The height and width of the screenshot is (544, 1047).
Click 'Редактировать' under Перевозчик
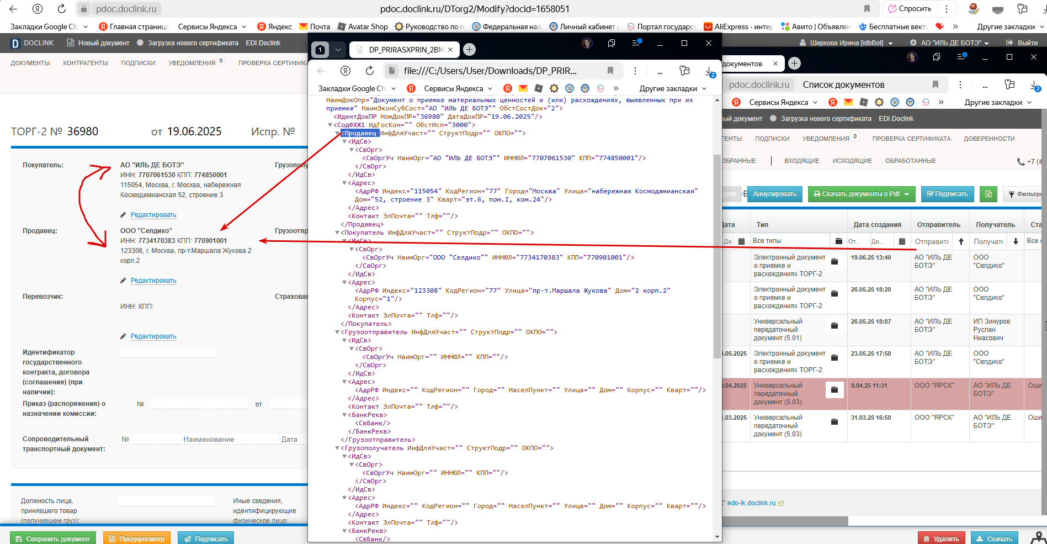153,336
